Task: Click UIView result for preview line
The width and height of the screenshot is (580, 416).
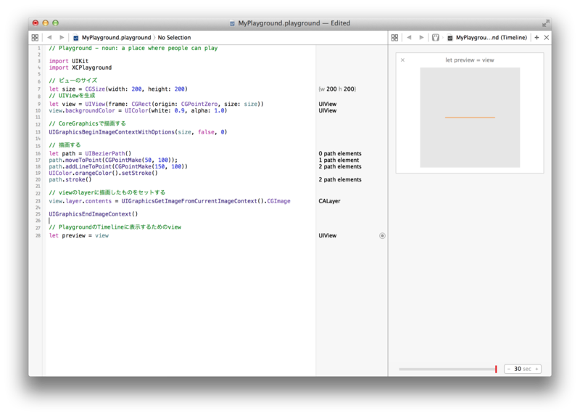Action: [x=328, y=236]
